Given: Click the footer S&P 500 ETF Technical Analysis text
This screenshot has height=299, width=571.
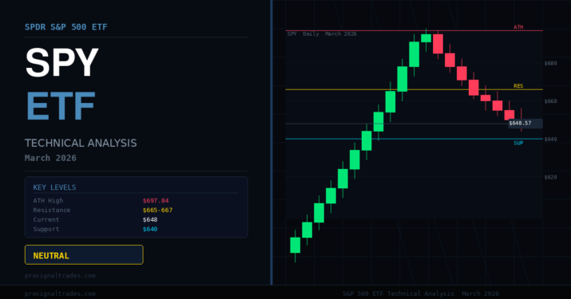Looking at the screenshot, I should pyautogui.click(x=421, y=293).
